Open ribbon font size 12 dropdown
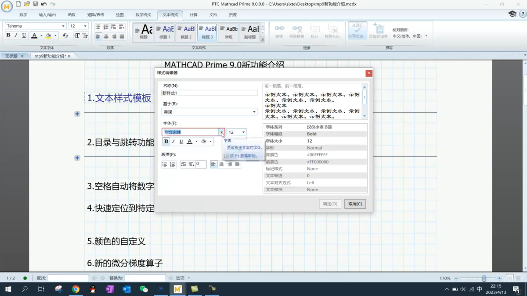The width and height of the screenshot is (527, 296). [x=85, y=26]
